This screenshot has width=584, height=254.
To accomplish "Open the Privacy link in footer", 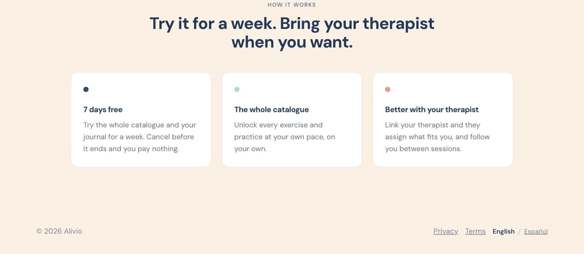I will click(446, 231).
